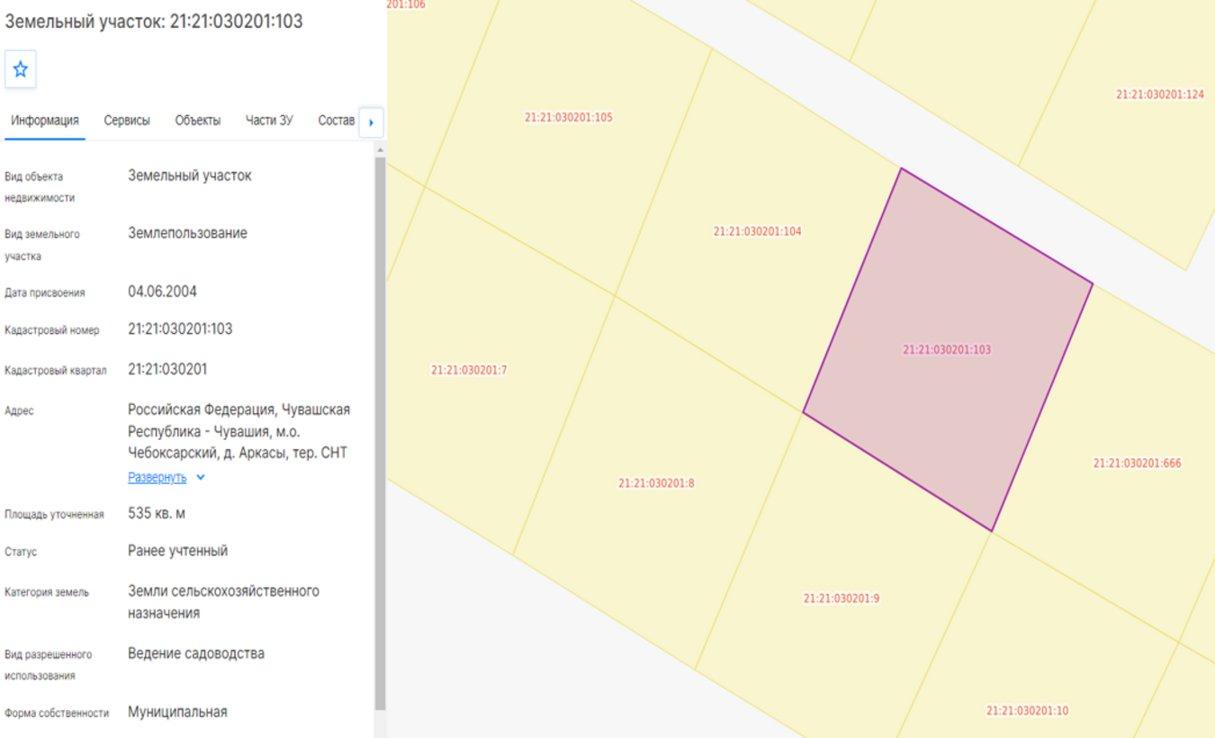Image resolution: width=1215 pixels, height=738 pixels.
Task: Add parcel to favorites with star icon
Action: [x=21, y=69]
